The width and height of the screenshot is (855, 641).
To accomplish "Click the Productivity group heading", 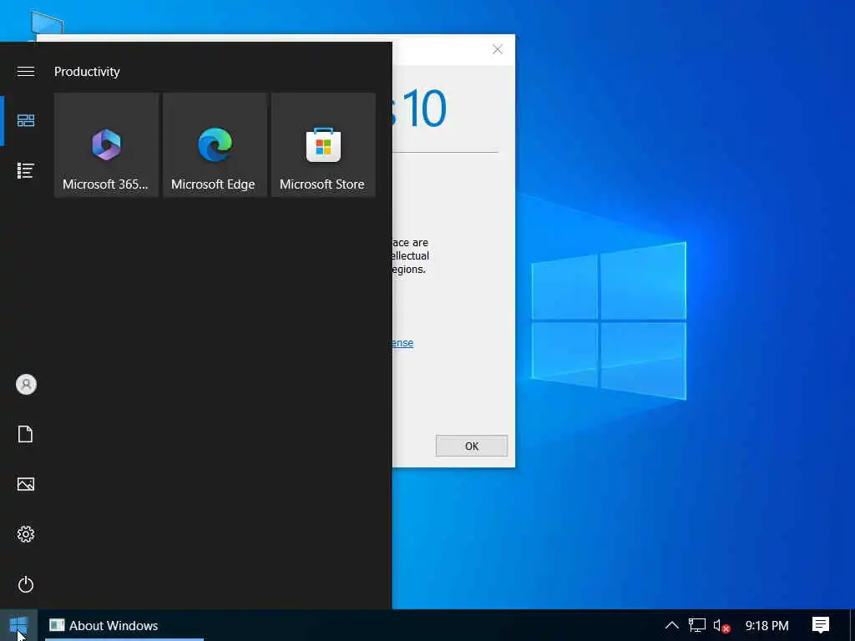I will pos(87,72).
